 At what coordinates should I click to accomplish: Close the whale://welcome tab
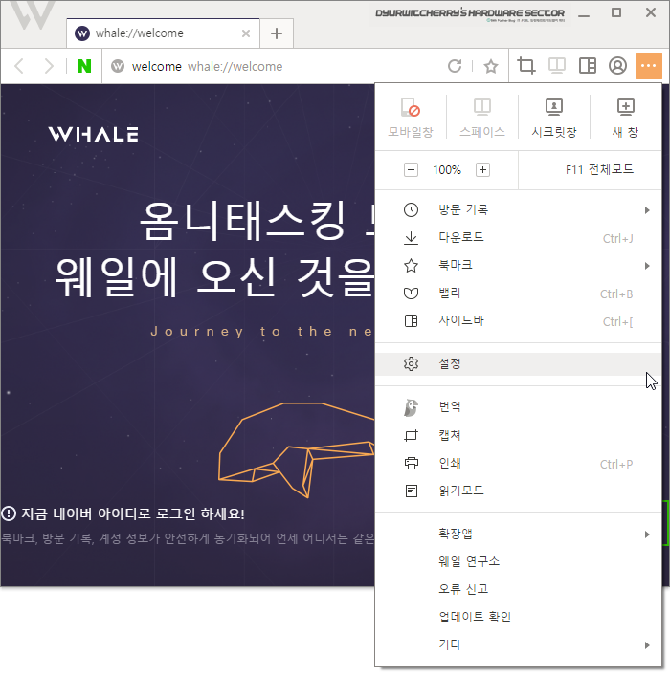(246, 33)
